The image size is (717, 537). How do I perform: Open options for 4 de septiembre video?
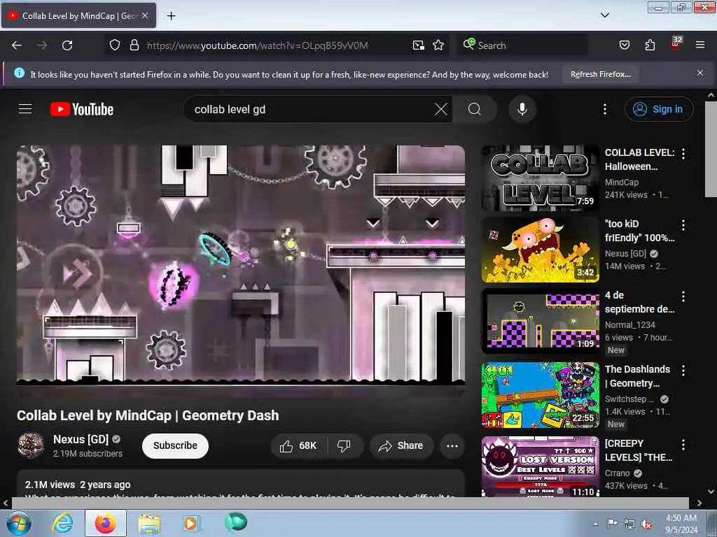click(x=683, y=296)
